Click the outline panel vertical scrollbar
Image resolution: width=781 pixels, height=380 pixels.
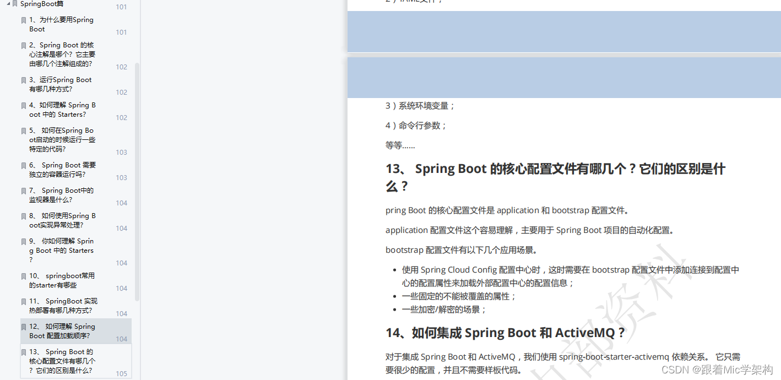pyautogui.click(x=137, y=182)
